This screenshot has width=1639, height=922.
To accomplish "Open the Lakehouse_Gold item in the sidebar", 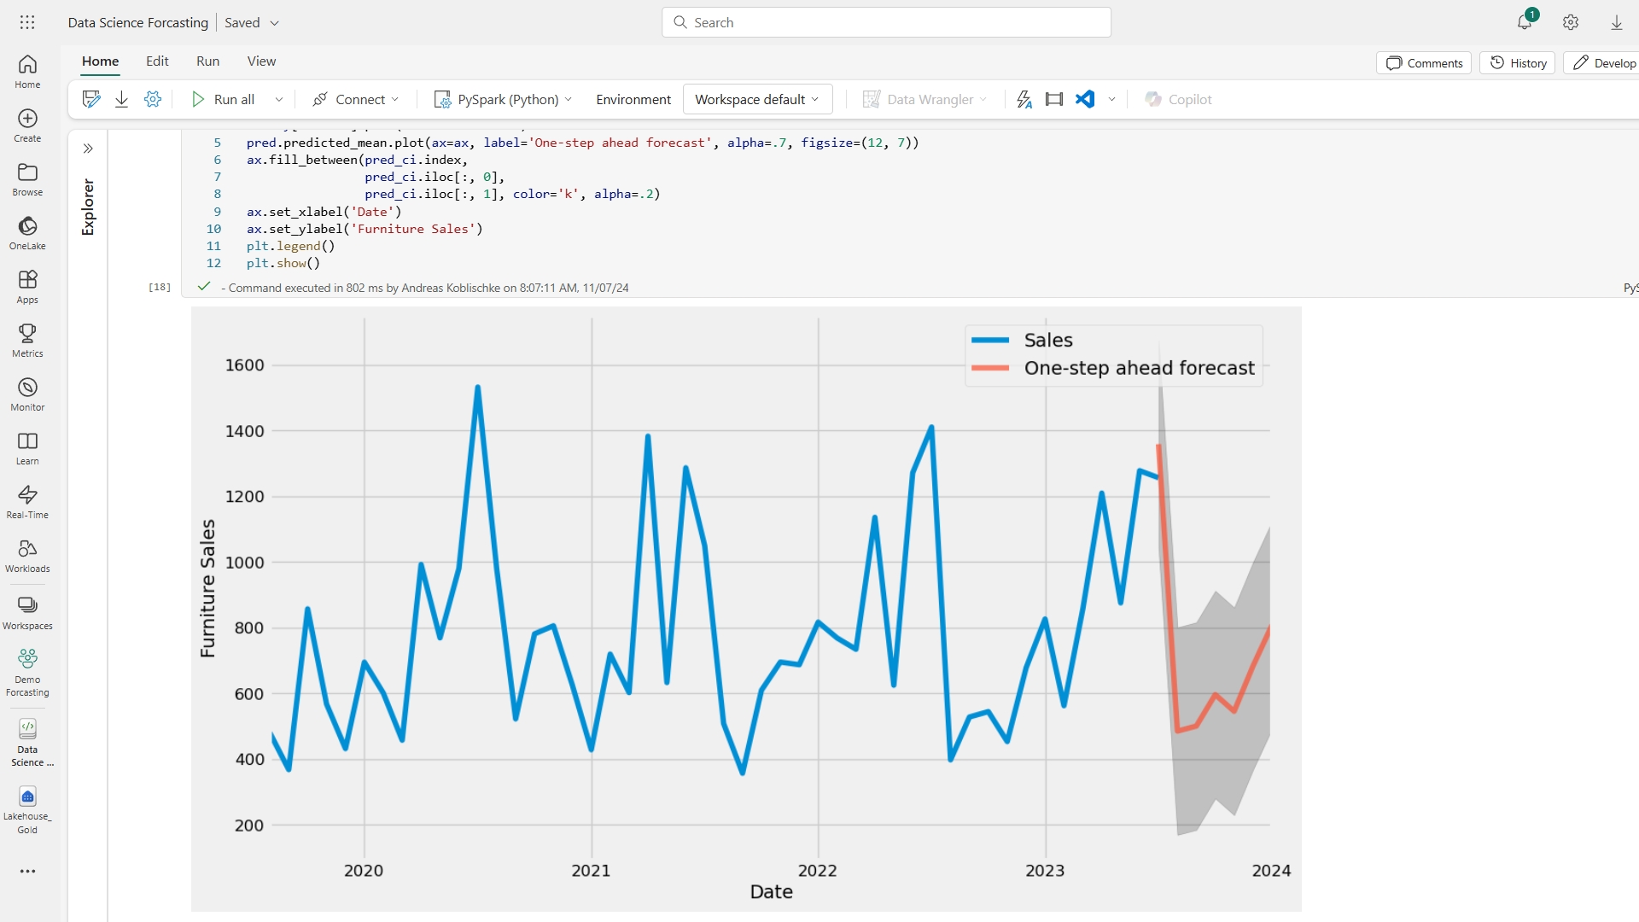I will [26, 807].
